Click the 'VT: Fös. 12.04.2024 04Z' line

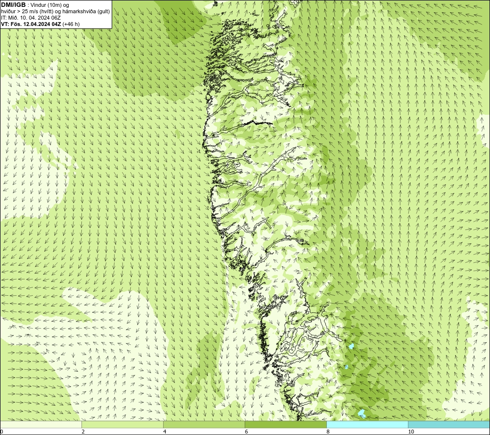tap(31, 24)
